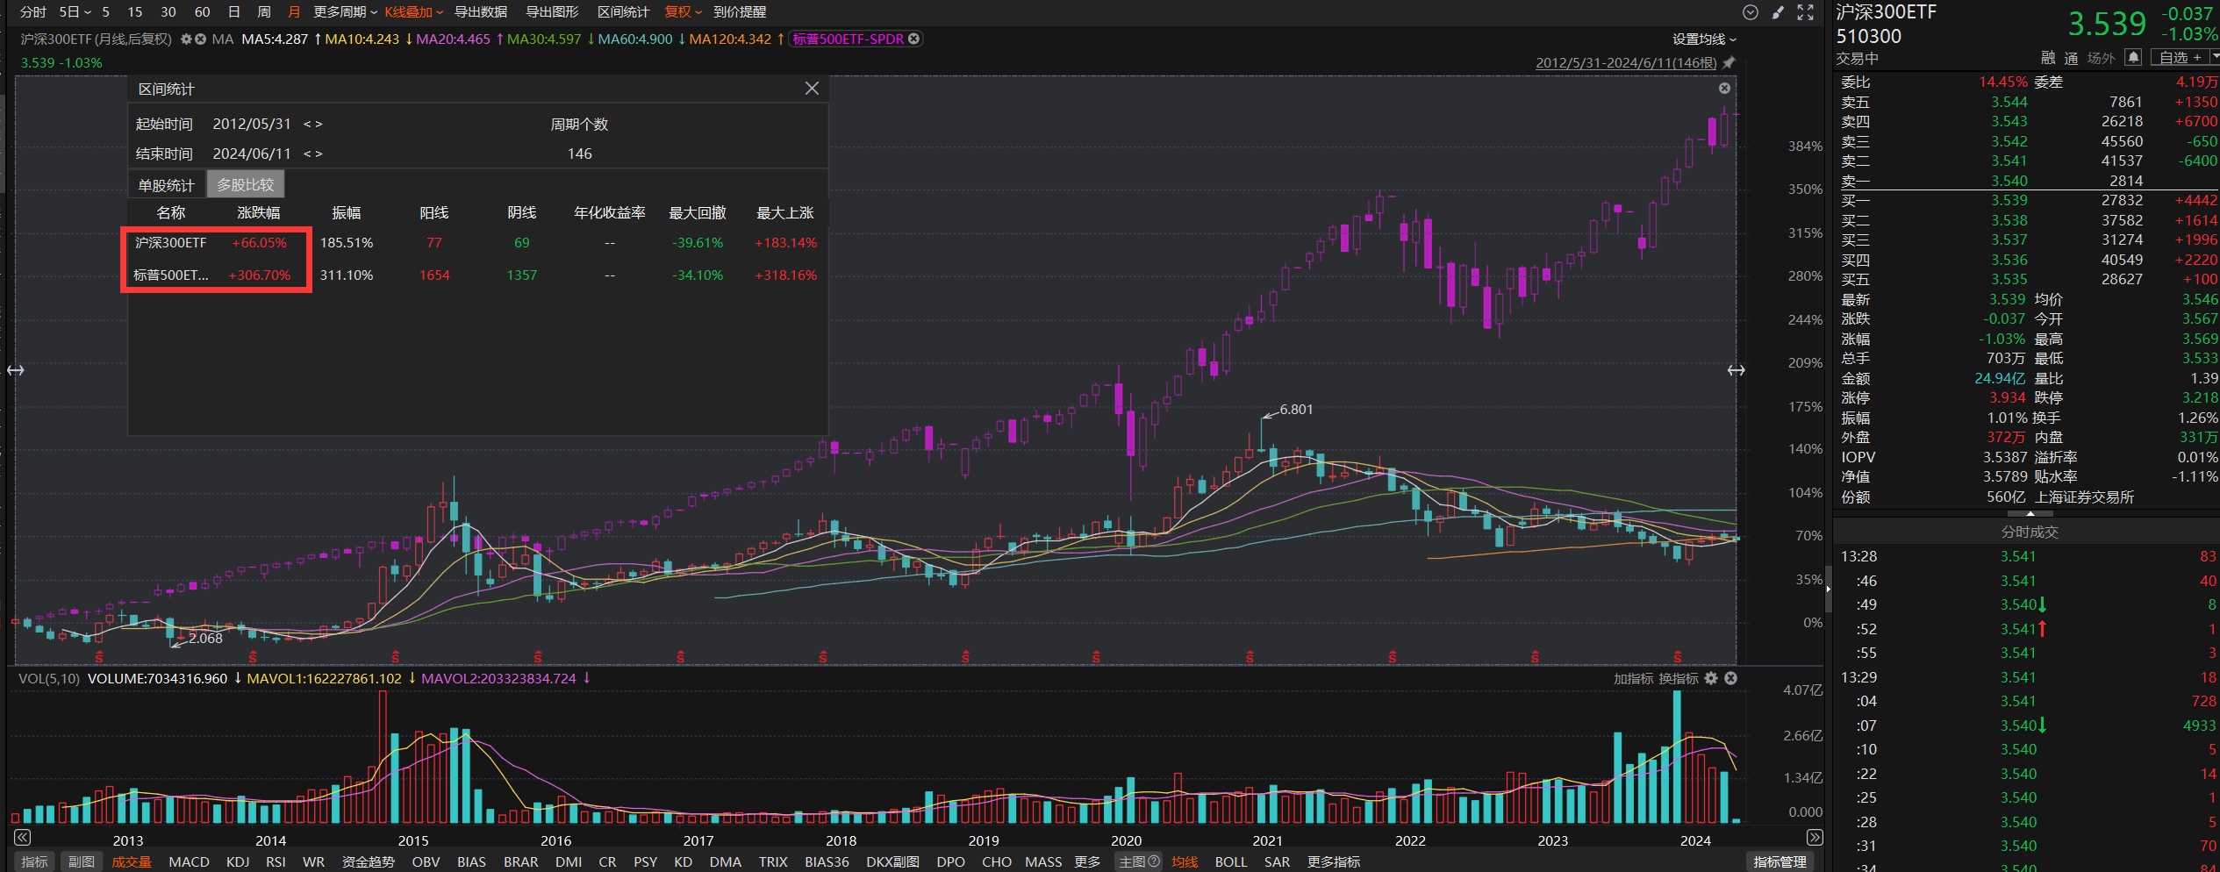Select the 多股比较 tab

click(246, 185)
